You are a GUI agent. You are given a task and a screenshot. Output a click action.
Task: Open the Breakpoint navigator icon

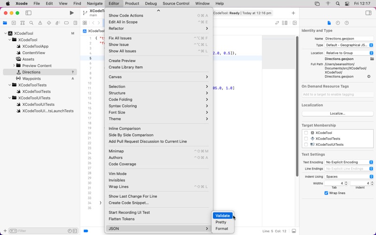(66, 23)
